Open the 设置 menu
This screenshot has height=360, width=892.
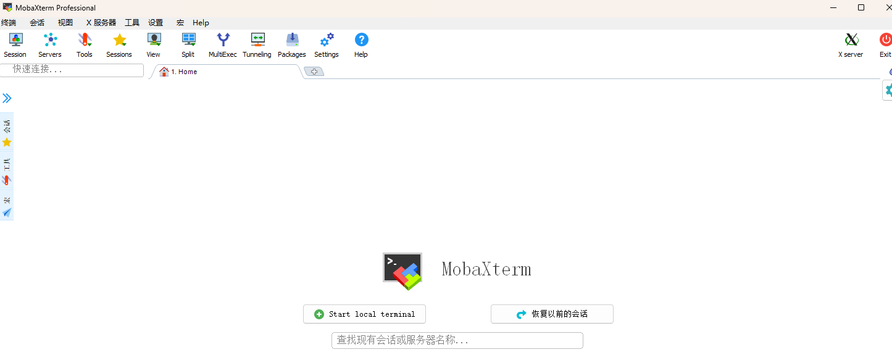[156, 22]
